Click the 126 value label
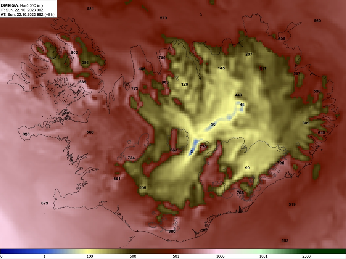346x259 pixels. (x=184, y=84)
